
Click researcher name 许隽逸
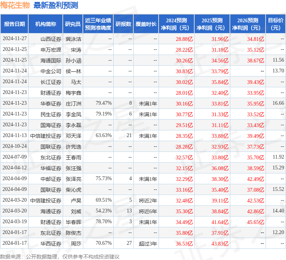(74, 147)
